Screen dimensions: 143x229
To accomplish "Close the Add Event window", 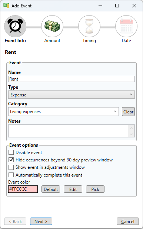I will 134,6.
